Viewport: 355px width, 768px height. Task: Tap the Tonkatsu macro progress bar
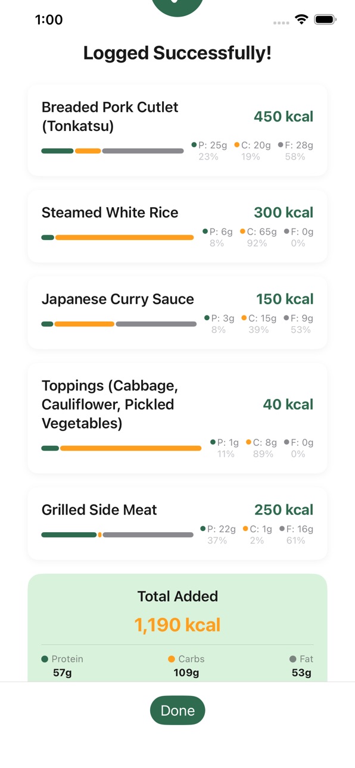pyautogui.click(x=113, y=151)
